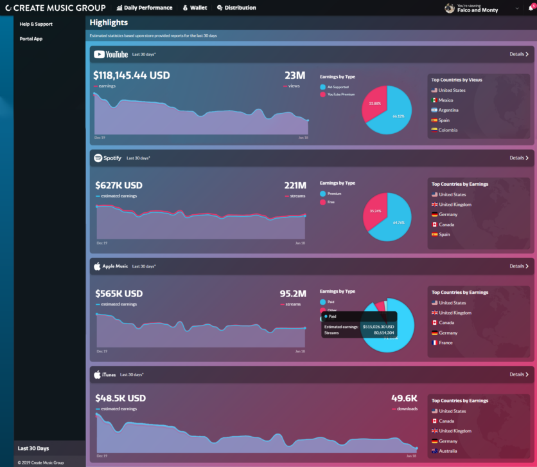Open the Daily Performance tab

tap(145, 8)
